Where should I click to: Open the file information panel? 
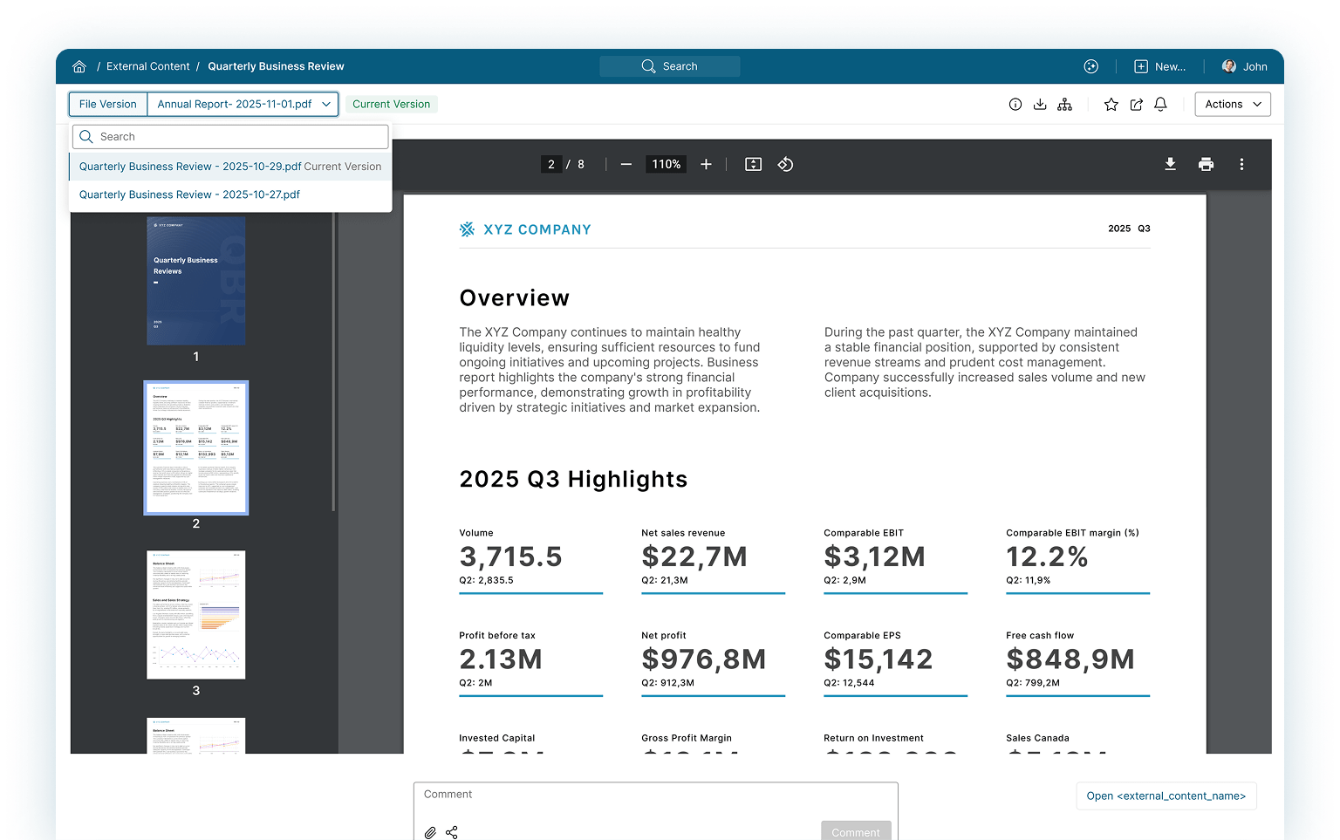coord(1015,104)
